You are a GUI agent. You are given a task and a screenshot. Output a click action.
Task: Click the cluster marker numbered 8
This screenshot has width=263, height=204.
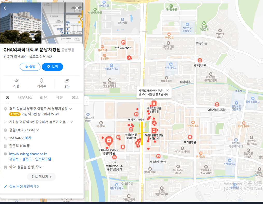pos(137,143)
